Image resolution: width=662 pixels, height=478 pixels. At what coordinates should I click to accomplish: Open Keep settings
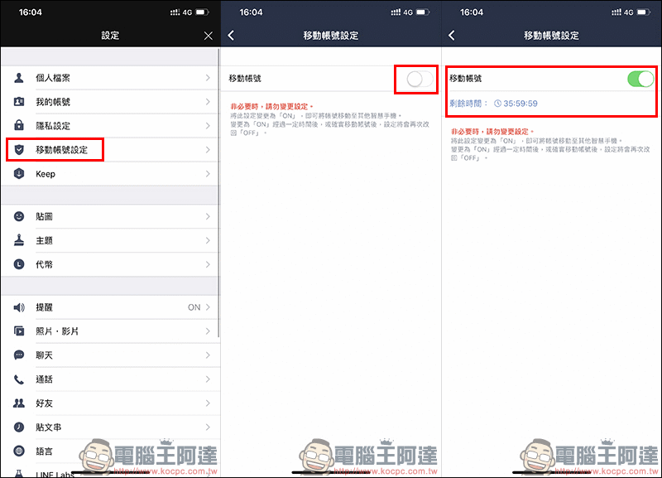[110, 174]
